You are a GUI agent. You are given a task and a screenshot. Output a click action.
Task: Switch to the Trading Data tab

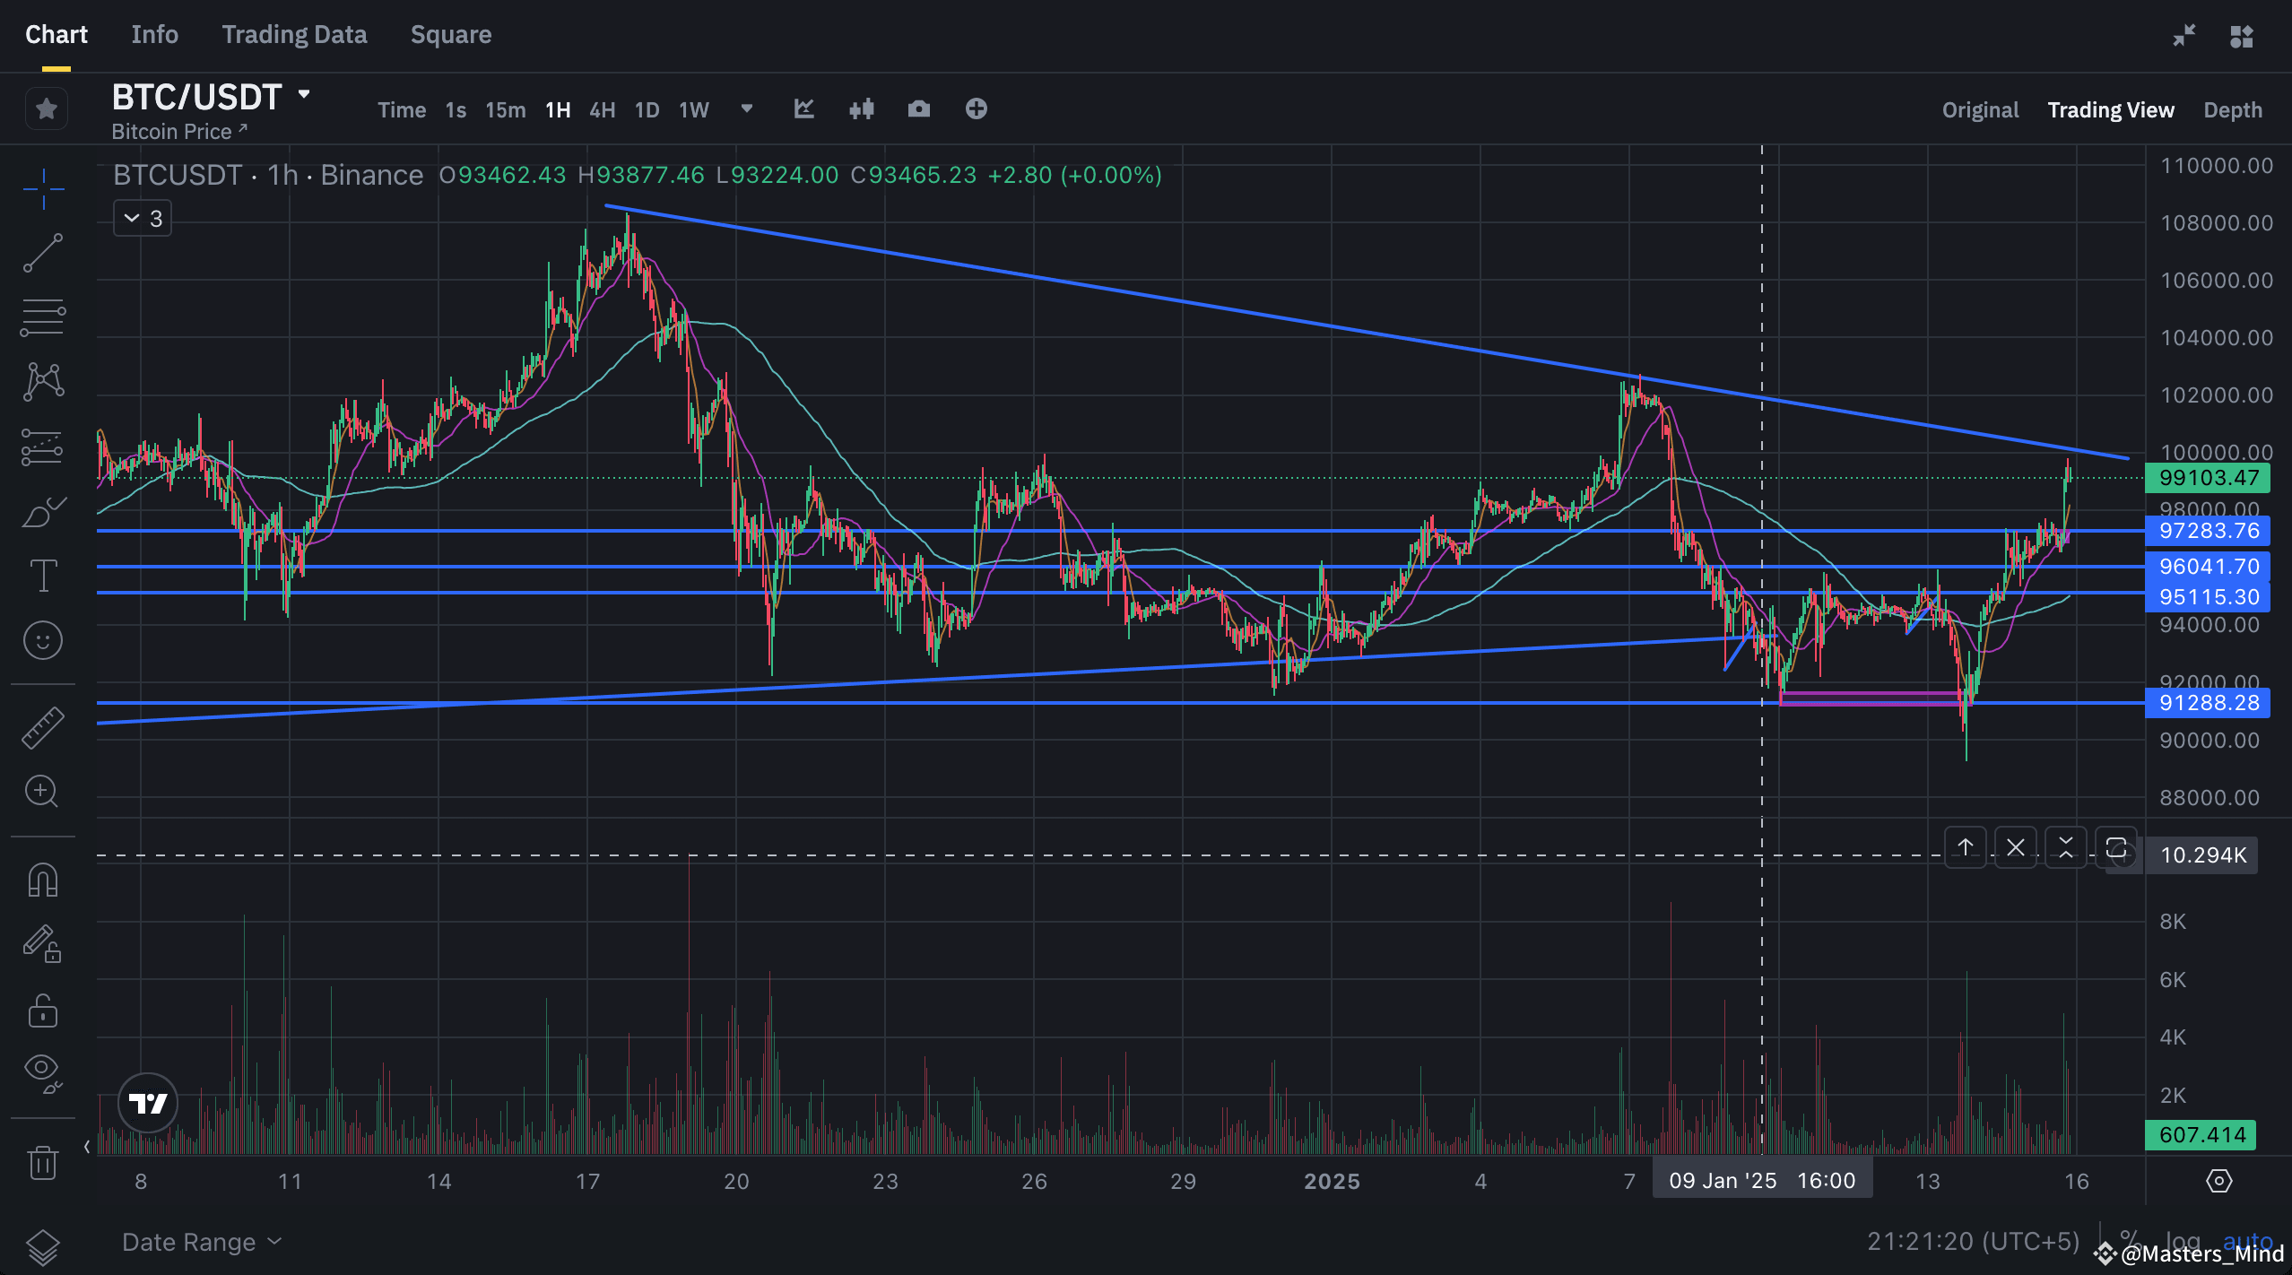click(x=294, y=34)
